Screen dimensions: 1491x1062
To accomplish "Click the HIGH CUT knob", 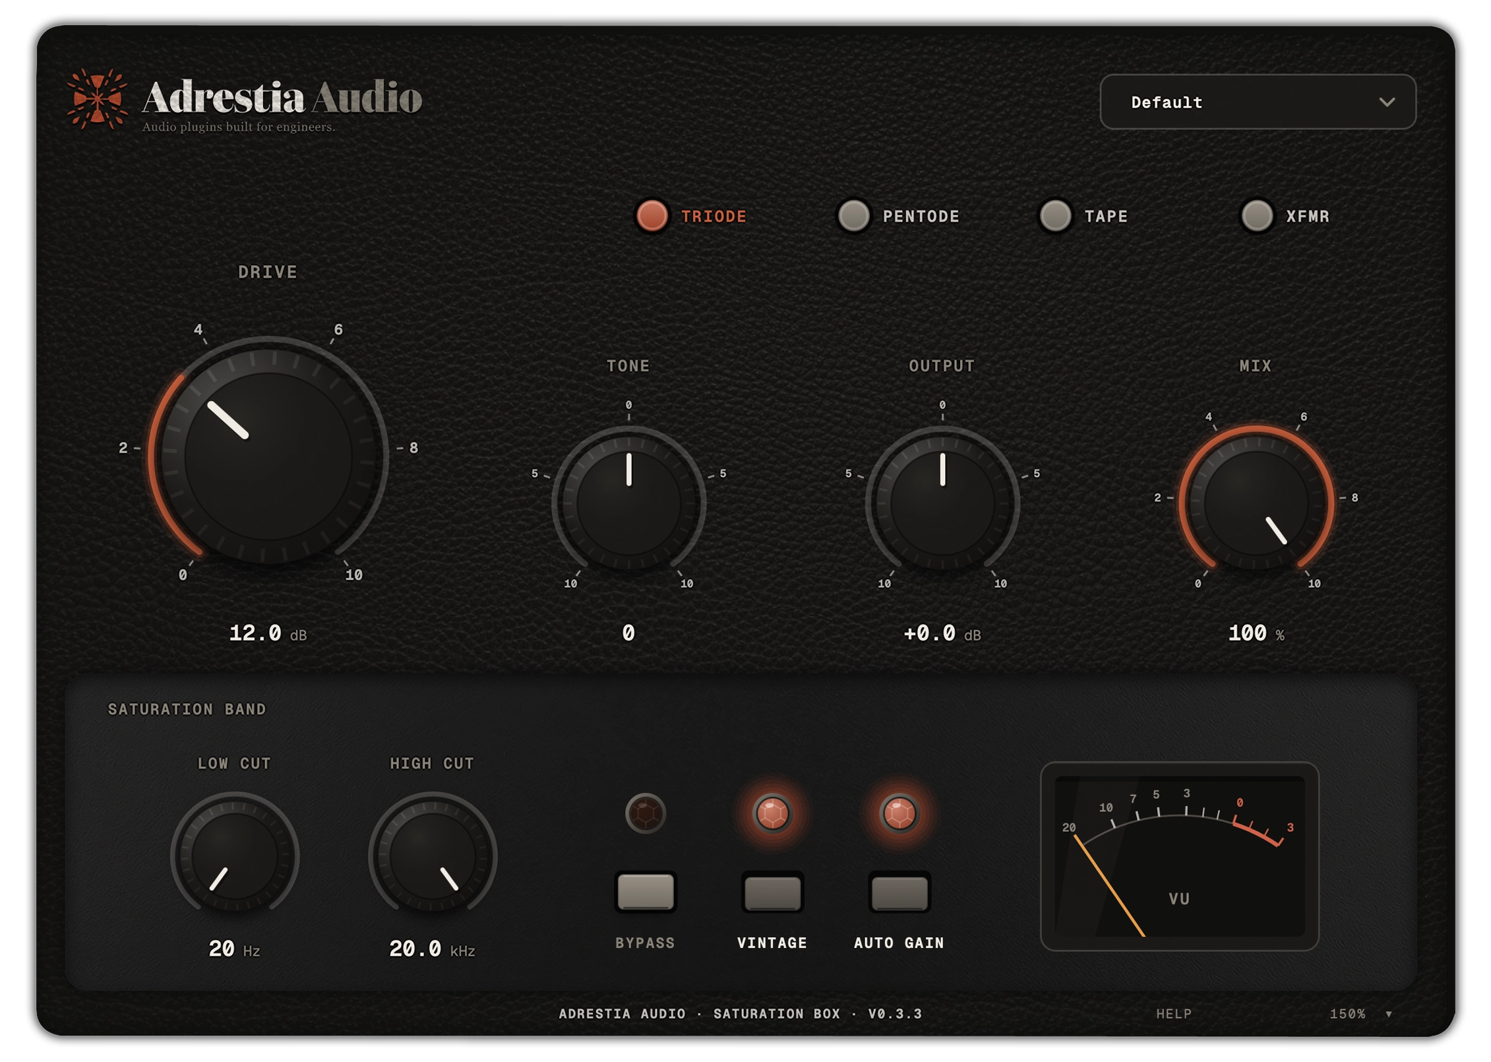I will 433,856.
